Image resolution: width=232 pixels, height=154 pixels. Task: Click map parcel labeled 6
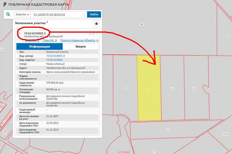[125, 87]
